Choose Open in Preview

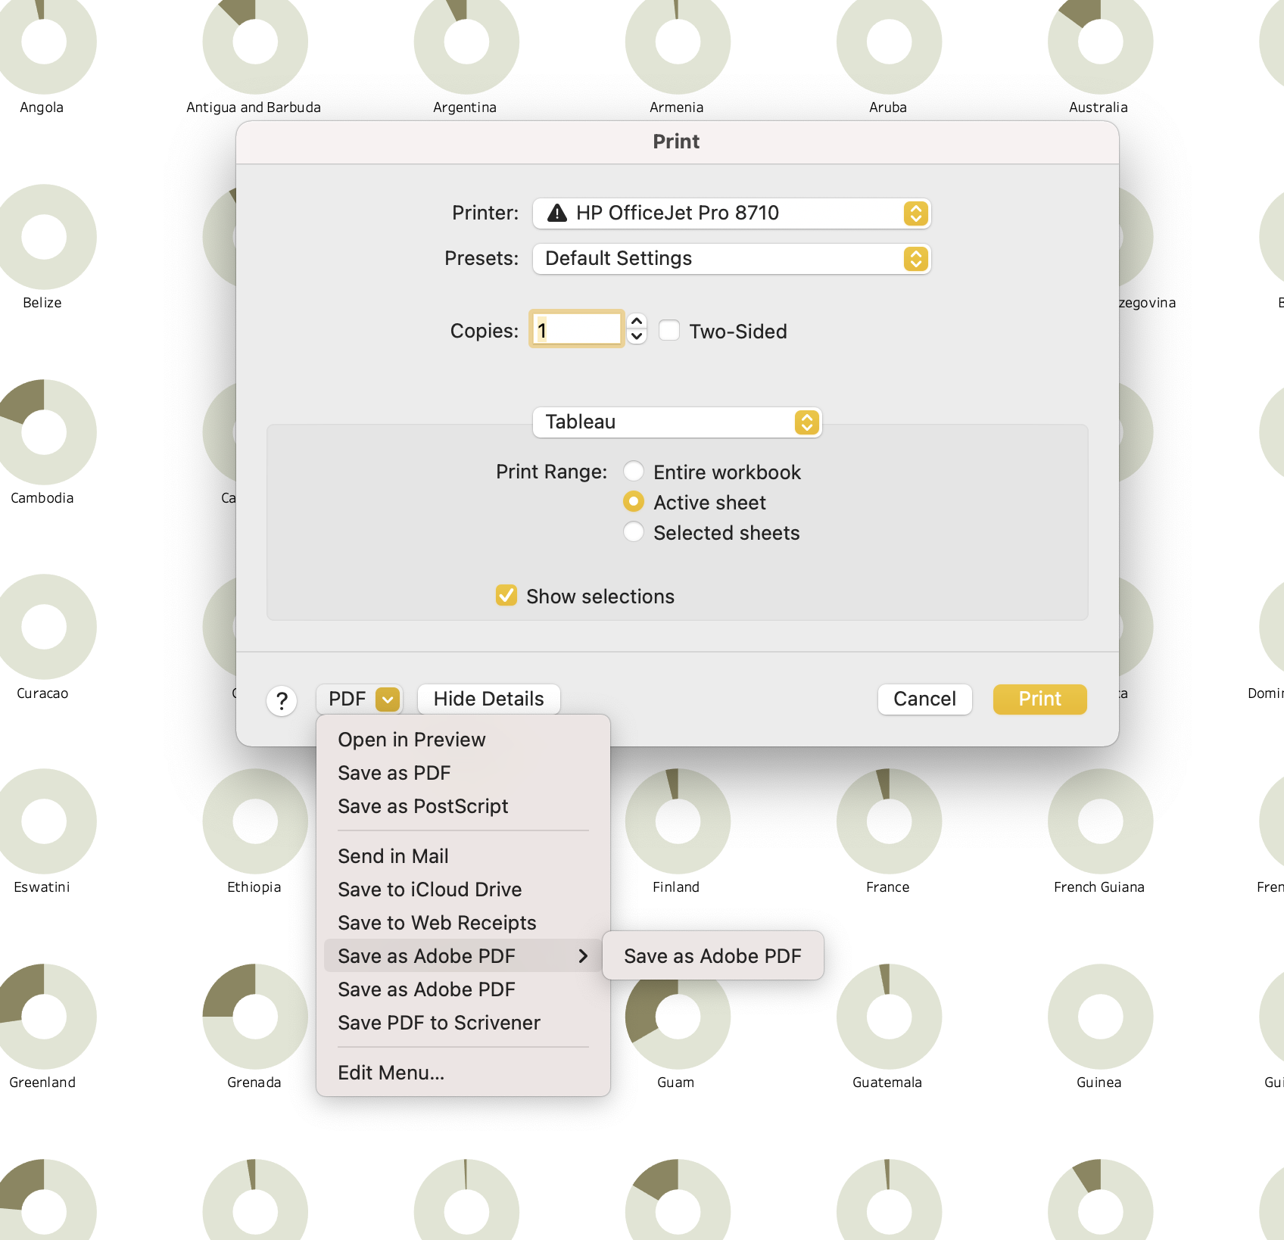pyautogui.click(x=412, y=740)
